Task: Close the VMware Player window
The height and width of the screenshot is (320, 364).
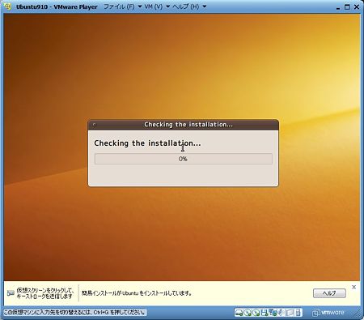Action: pyautogui.click(x=357, y=7)
